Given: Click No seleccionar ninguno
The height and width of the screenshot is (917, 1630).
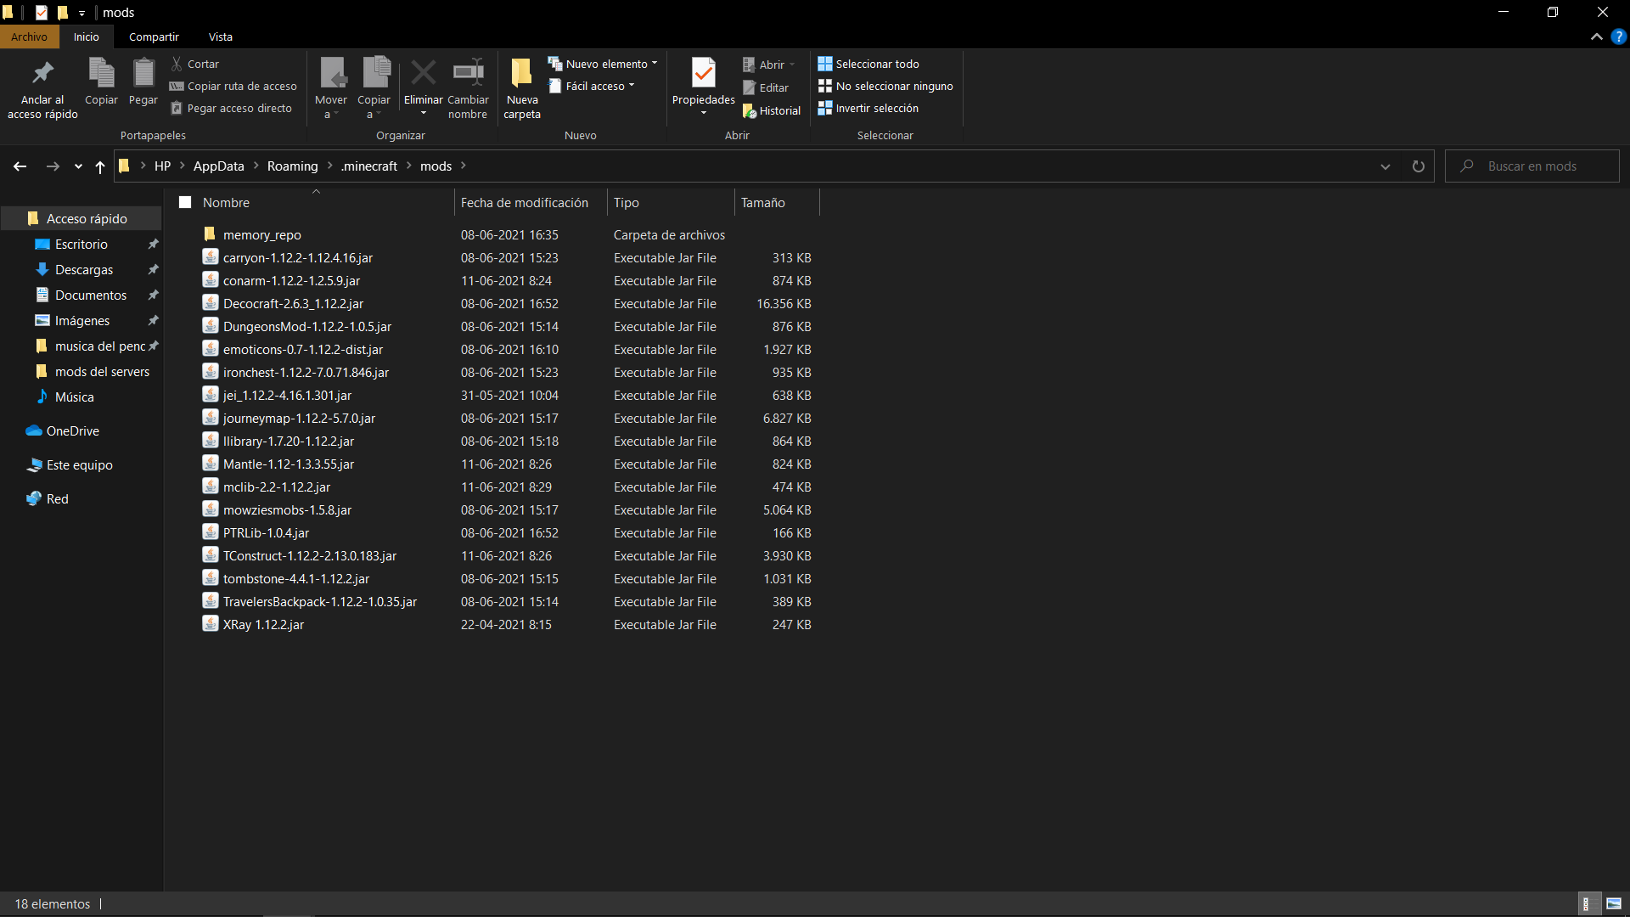Looking at the screenshot, I should (x=885, y=86).
